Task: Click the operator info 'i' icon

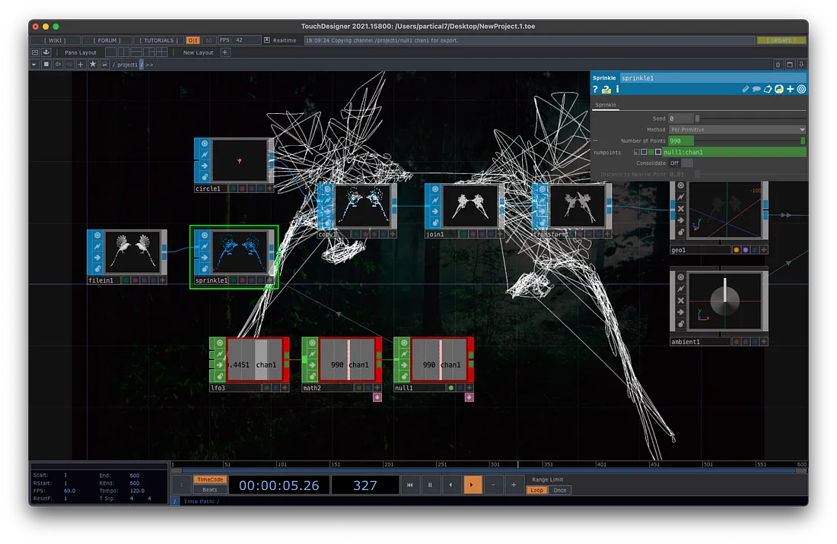Action: coord(617,90)
